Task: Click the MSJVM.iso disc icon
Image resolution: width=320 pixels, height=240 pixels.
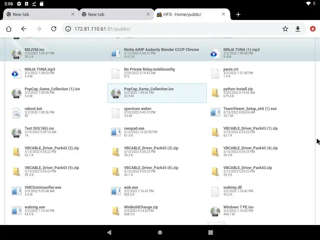Action: pyautogui.click(x=16, y=54)
